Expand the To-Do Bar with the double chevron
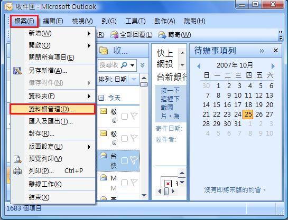The height and width of the screenshot is (220, 288). pyautogui.click(x=262, y=51)
